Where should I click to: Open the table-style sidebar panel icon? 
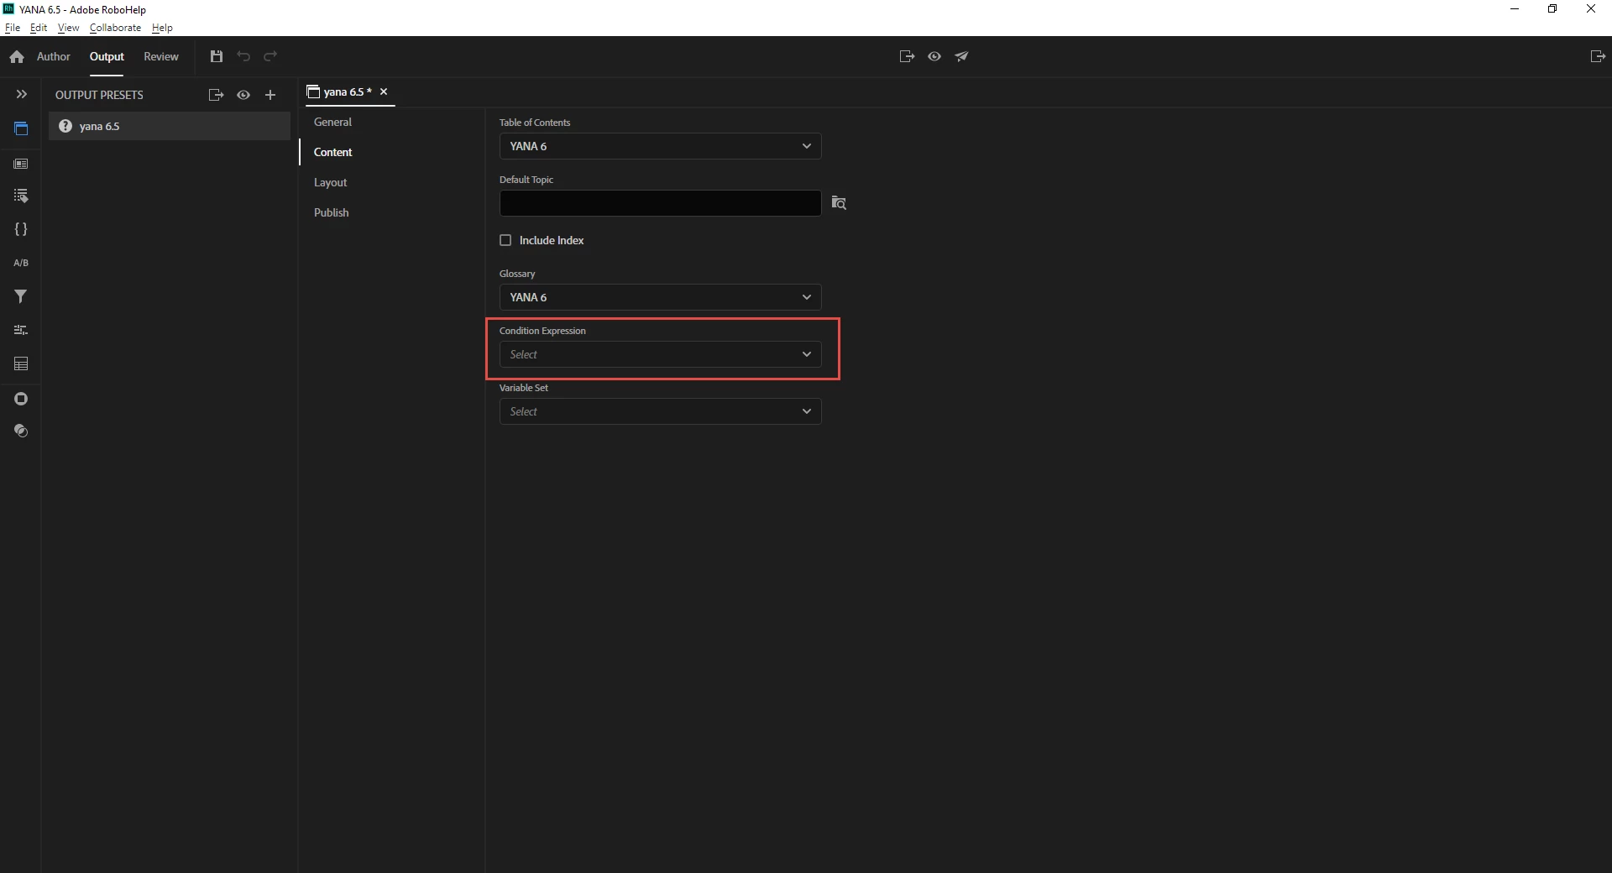21,364
